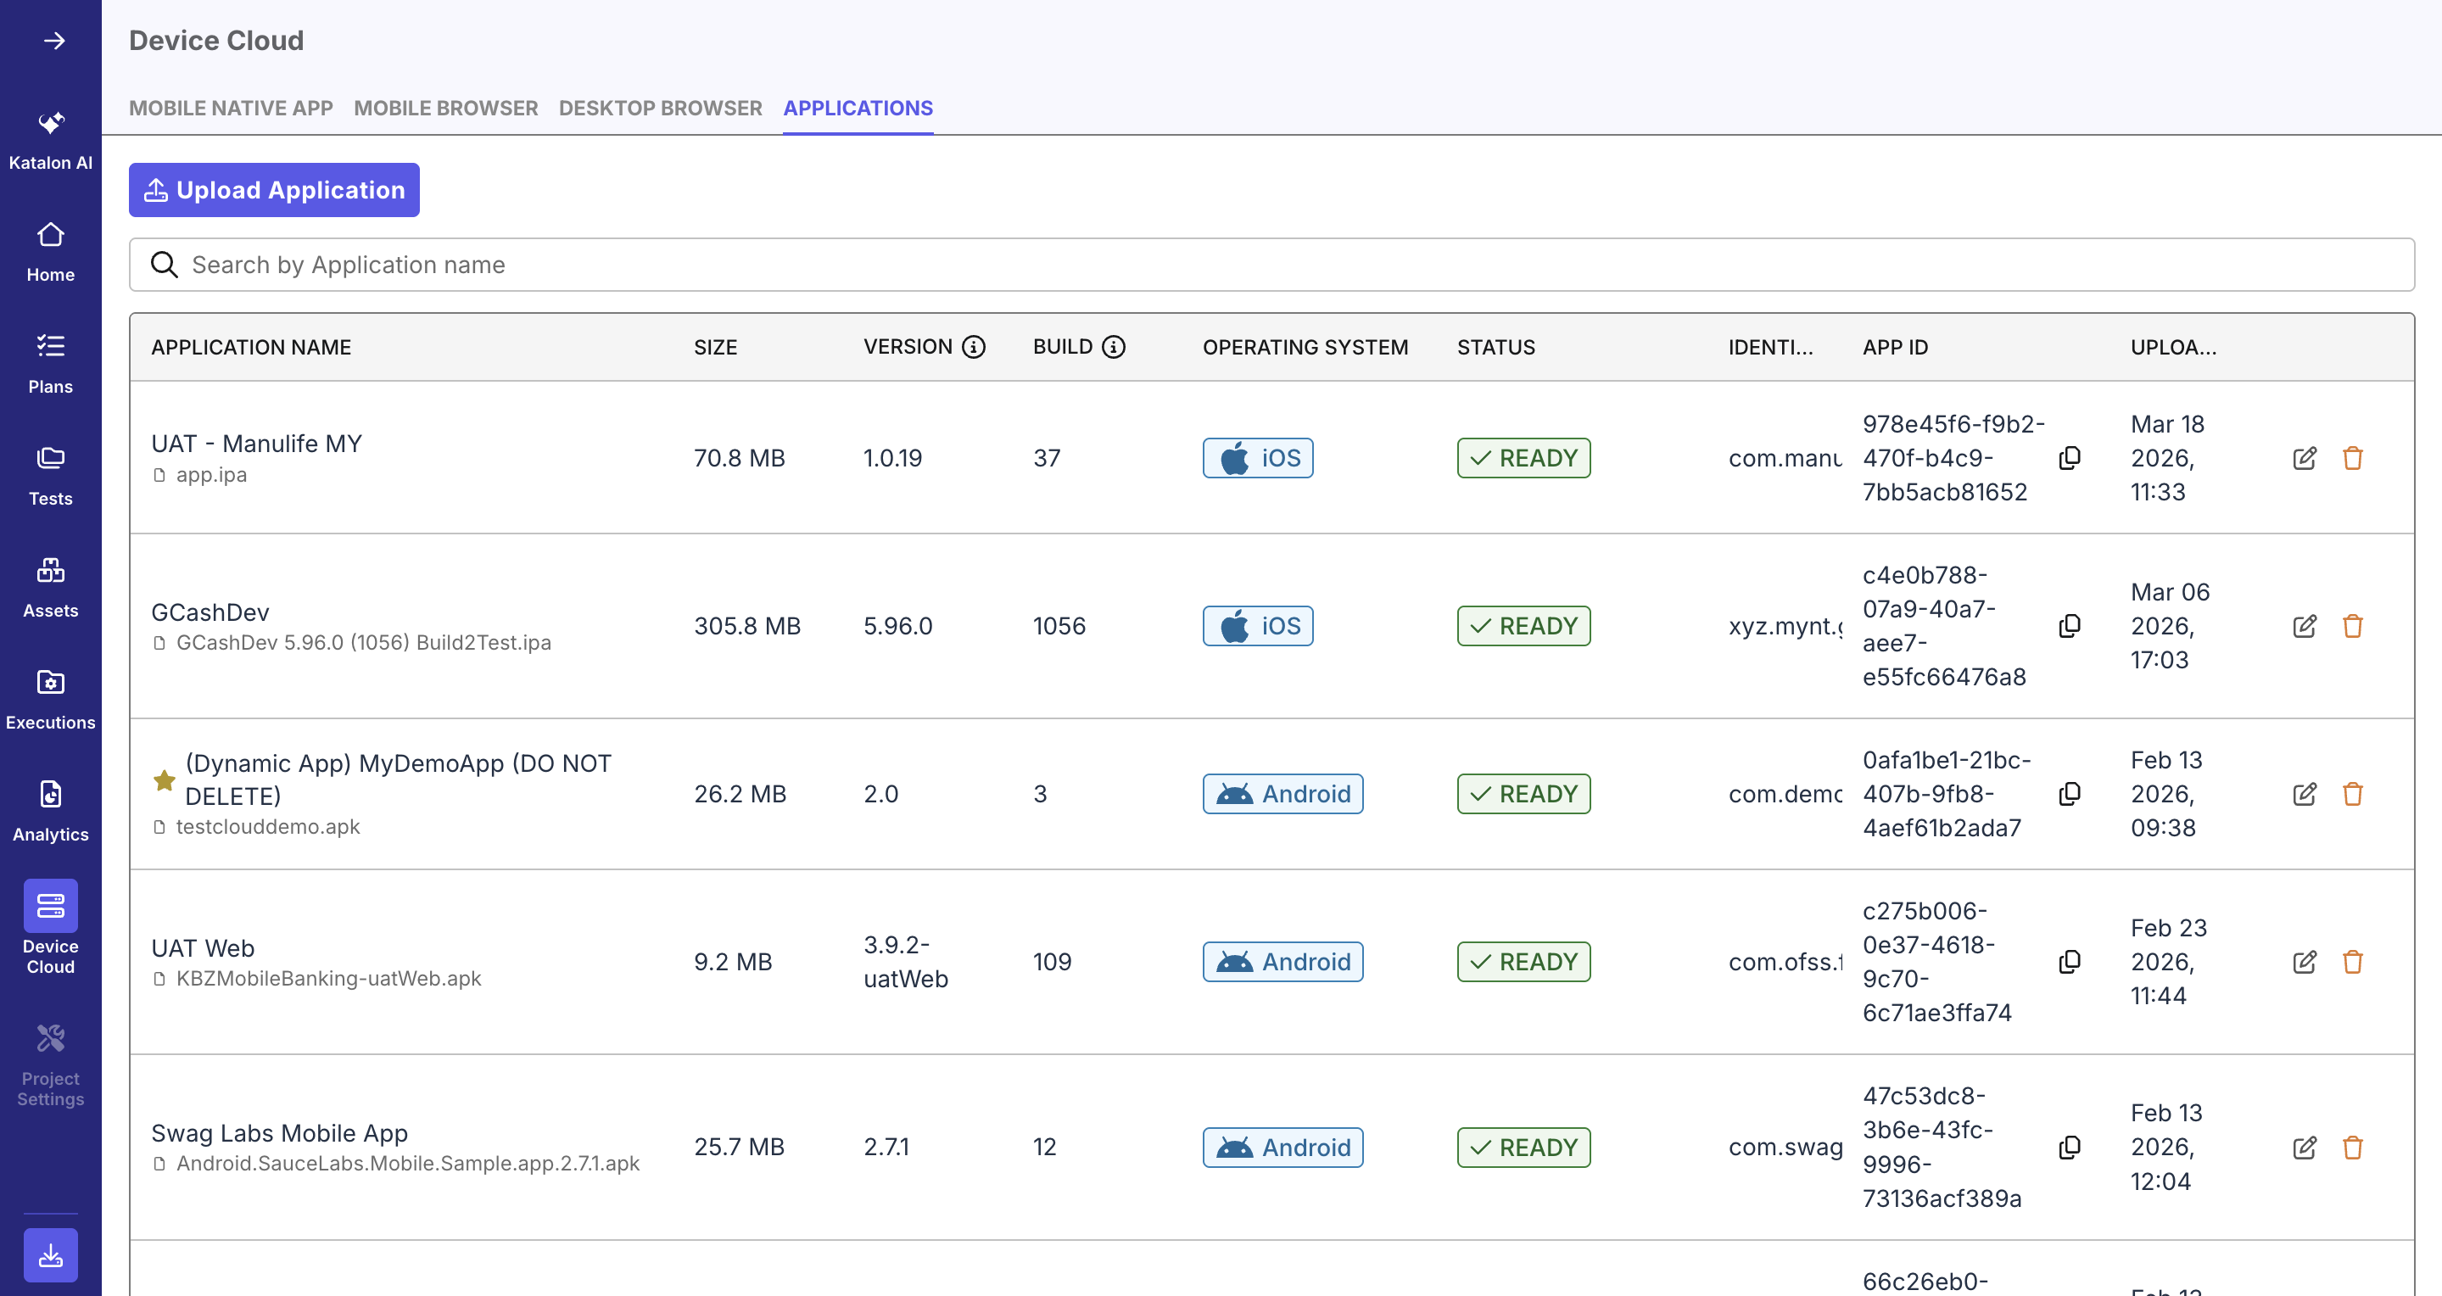Copy the App ID of UAT Web
Screen dimensions: 2442x1296
(x=2070, y=961)
